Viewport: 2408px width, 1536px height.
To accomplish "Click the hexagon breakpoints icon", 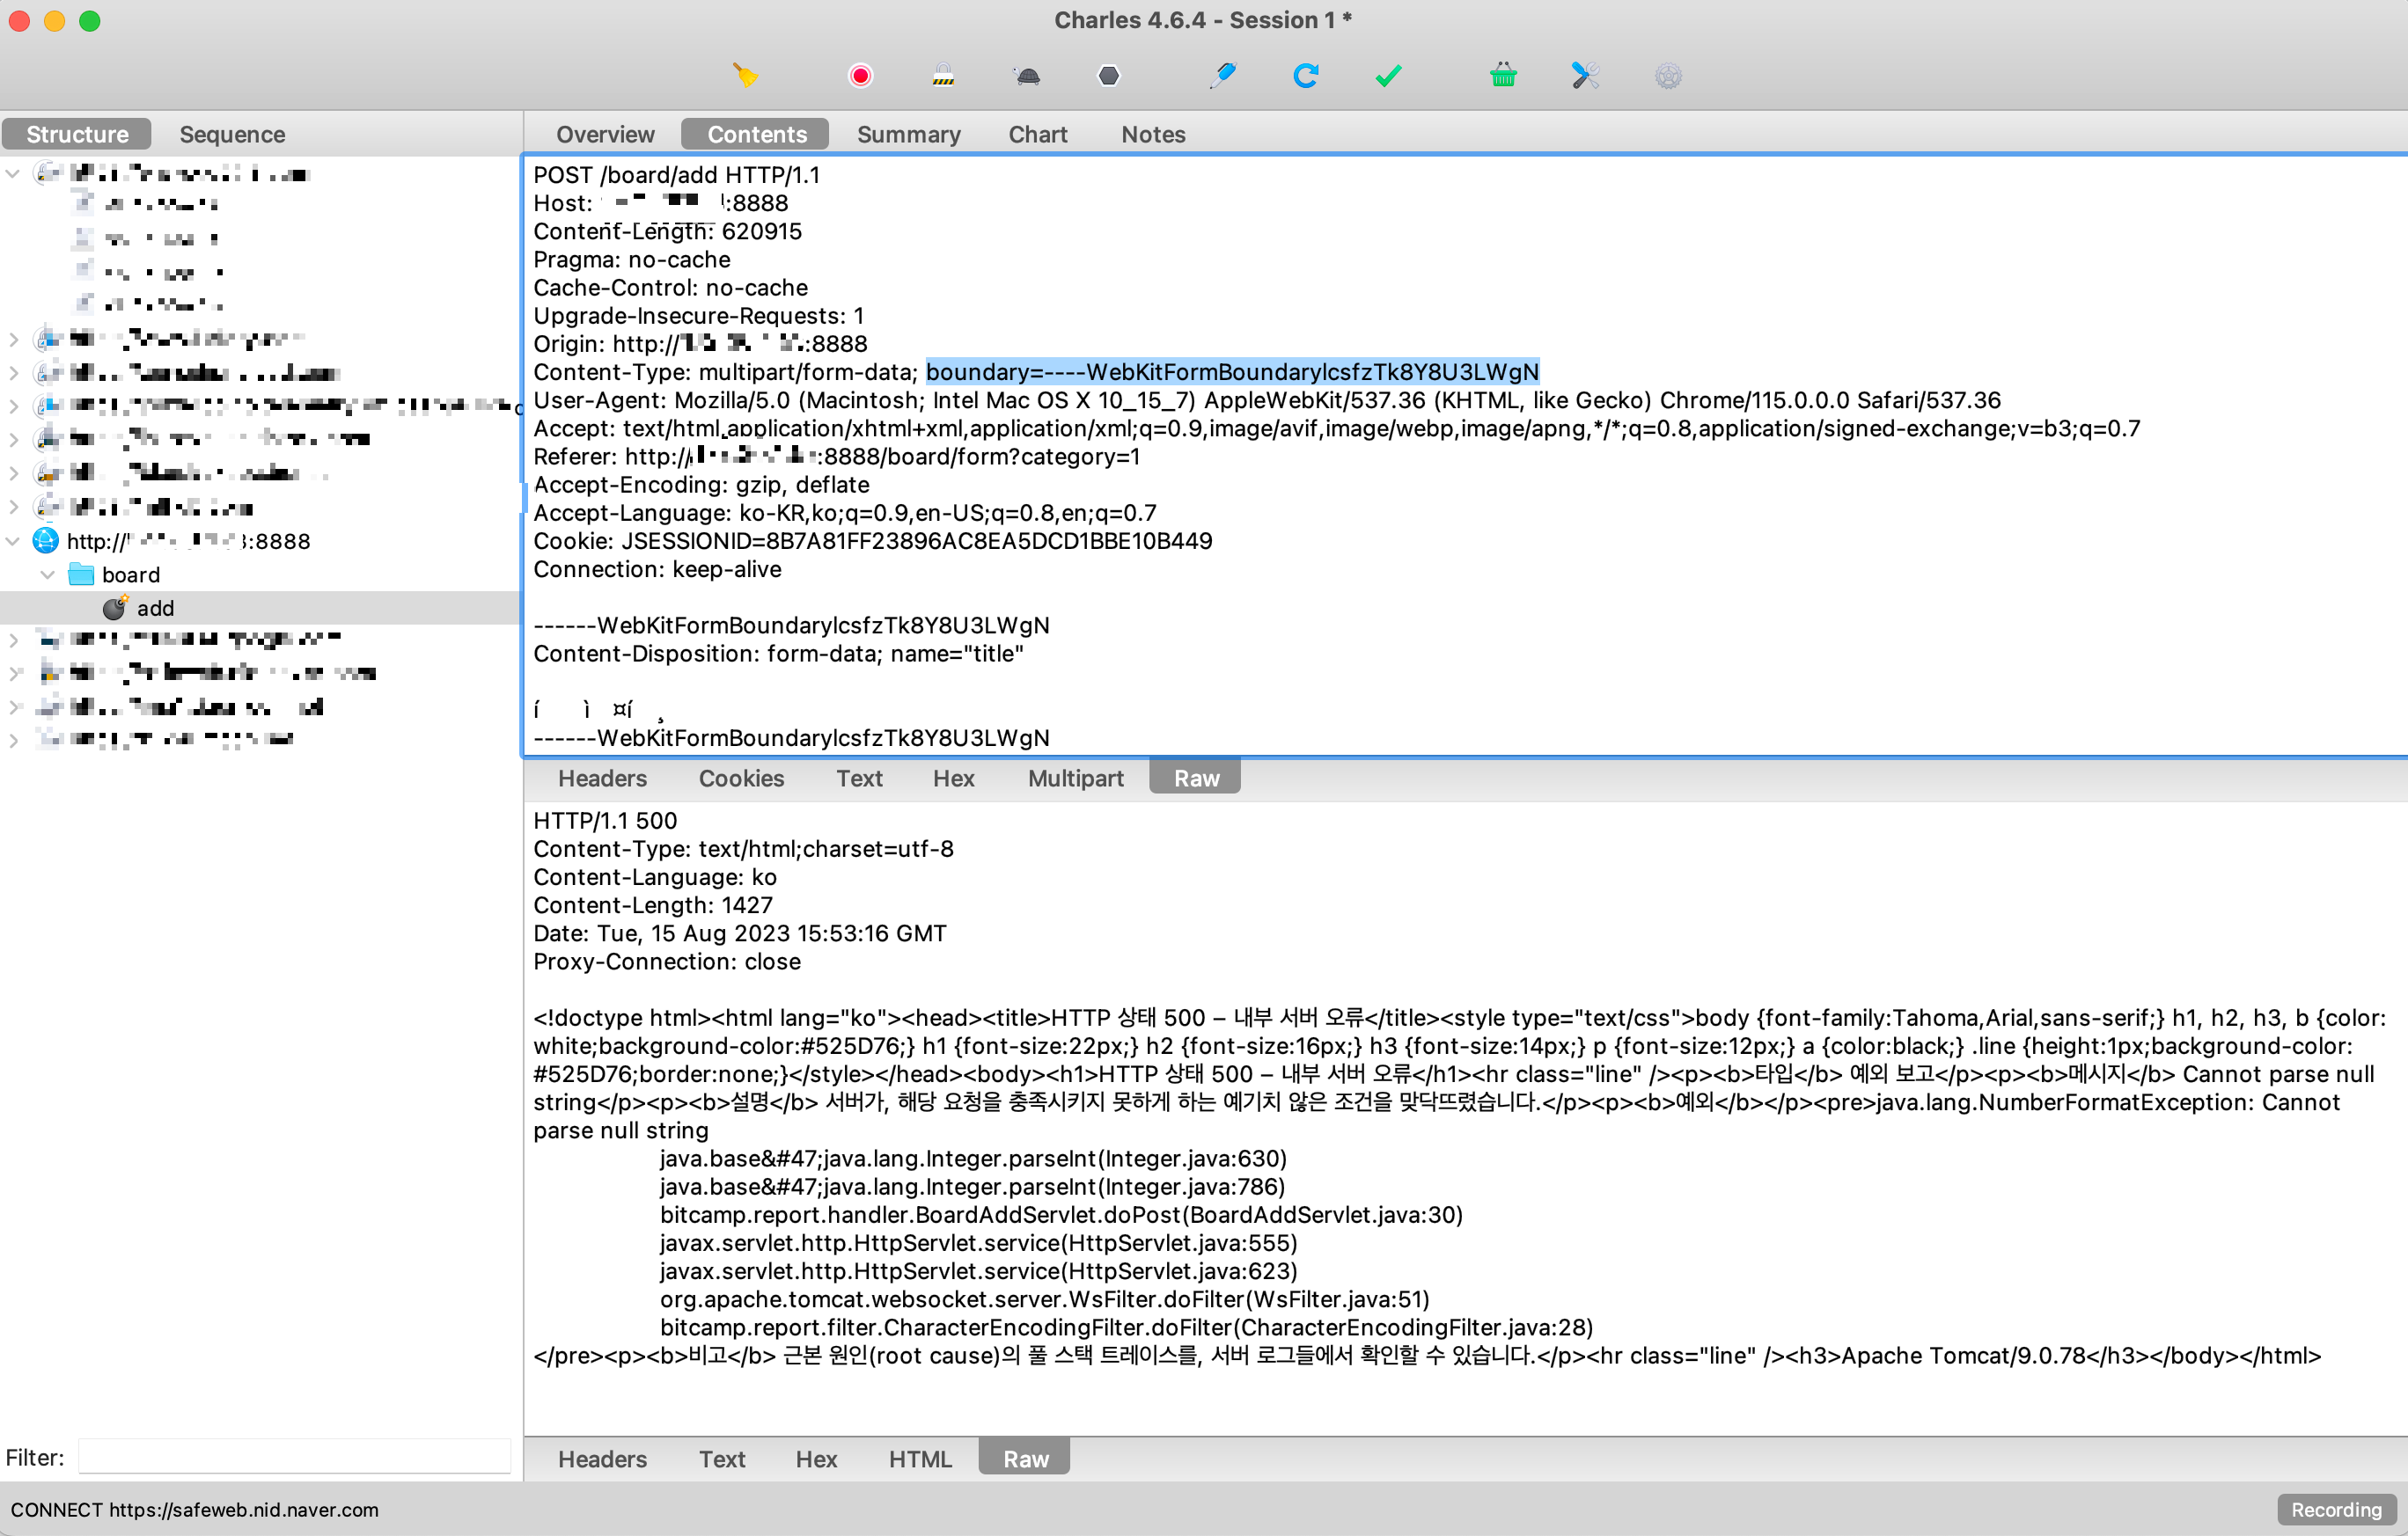I will pyautogui.click(x=1108, y=76).
